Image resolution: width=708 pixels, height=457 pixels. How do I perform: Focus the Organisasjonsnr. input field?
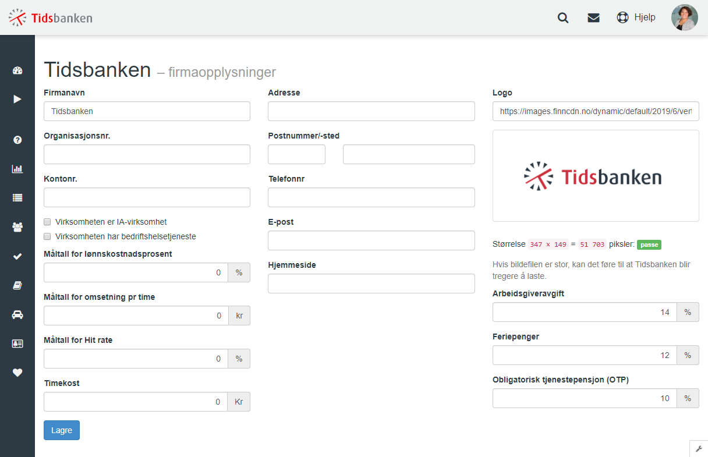147,154
